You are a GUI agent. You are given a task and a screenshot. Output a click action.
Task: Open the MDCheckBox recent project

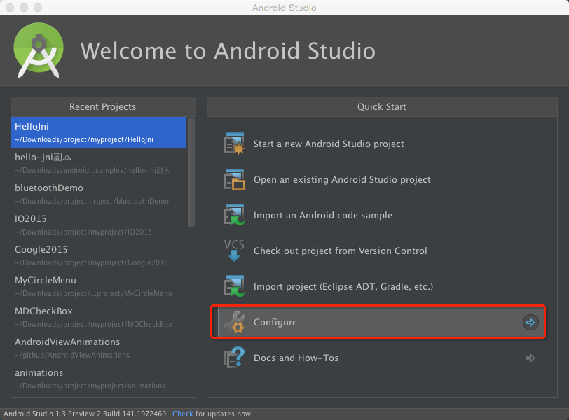pyautogui.click(x=99, y=317)
